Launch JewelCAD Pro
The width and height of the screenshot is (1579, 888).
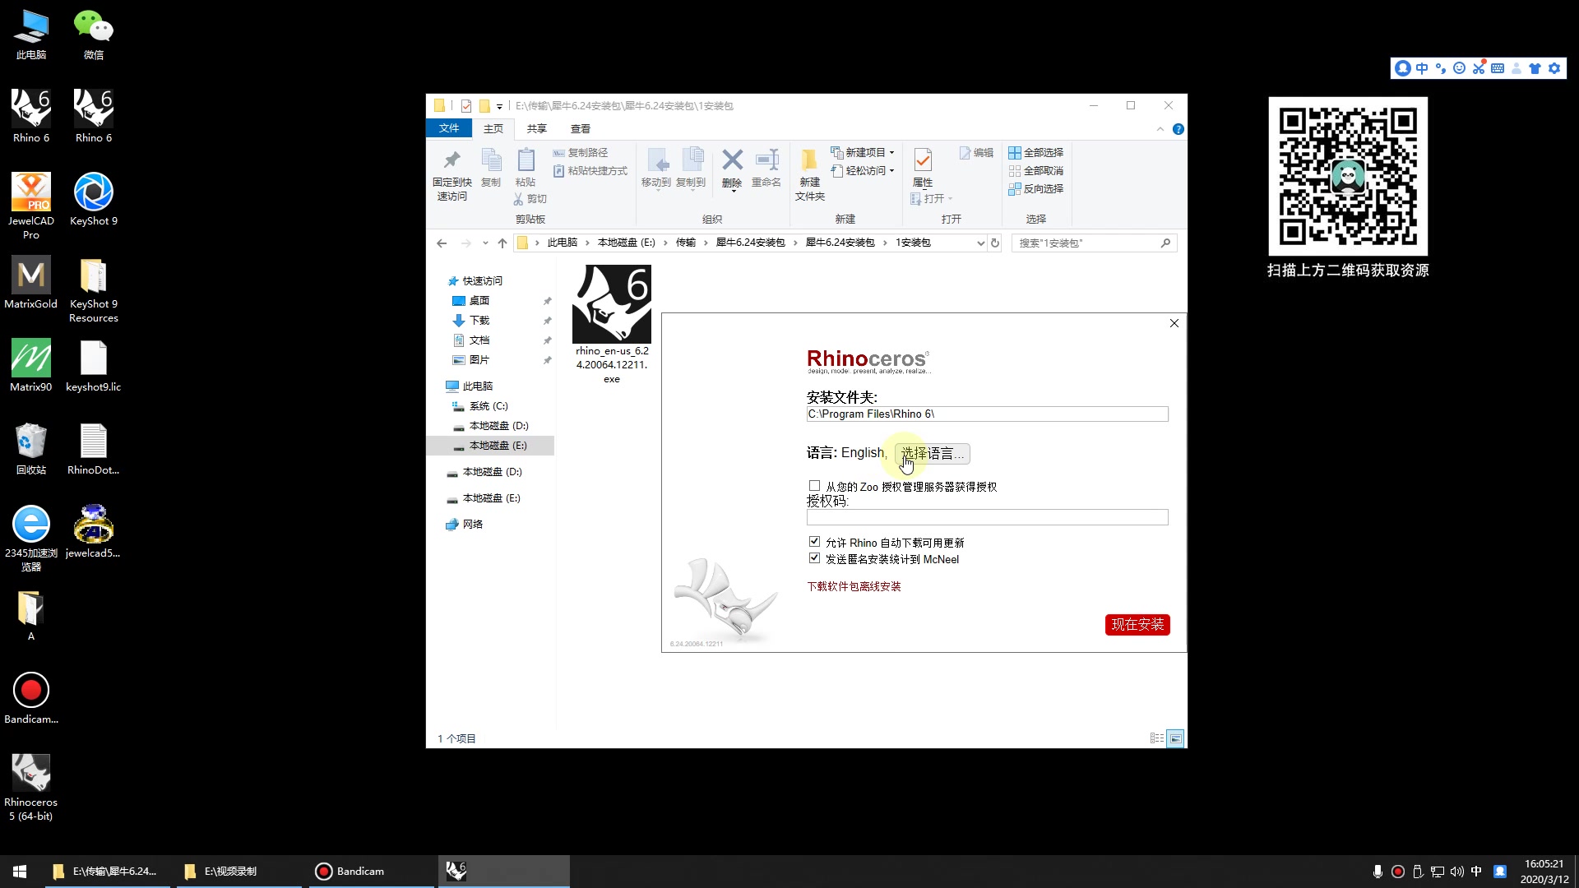click(31, 201)
